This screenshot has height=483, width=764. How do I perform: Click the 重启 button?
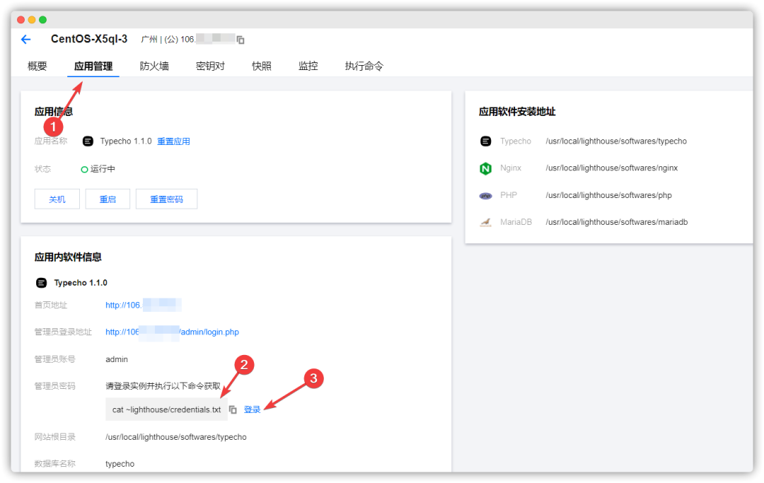point(108,199)
